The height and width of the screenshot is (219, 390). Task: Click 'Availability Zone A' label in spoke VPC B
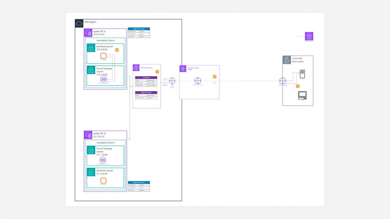[x=106, y=143]
